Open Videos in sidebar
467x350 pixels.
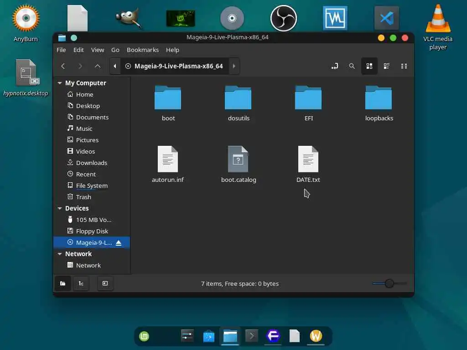[92, 151]
